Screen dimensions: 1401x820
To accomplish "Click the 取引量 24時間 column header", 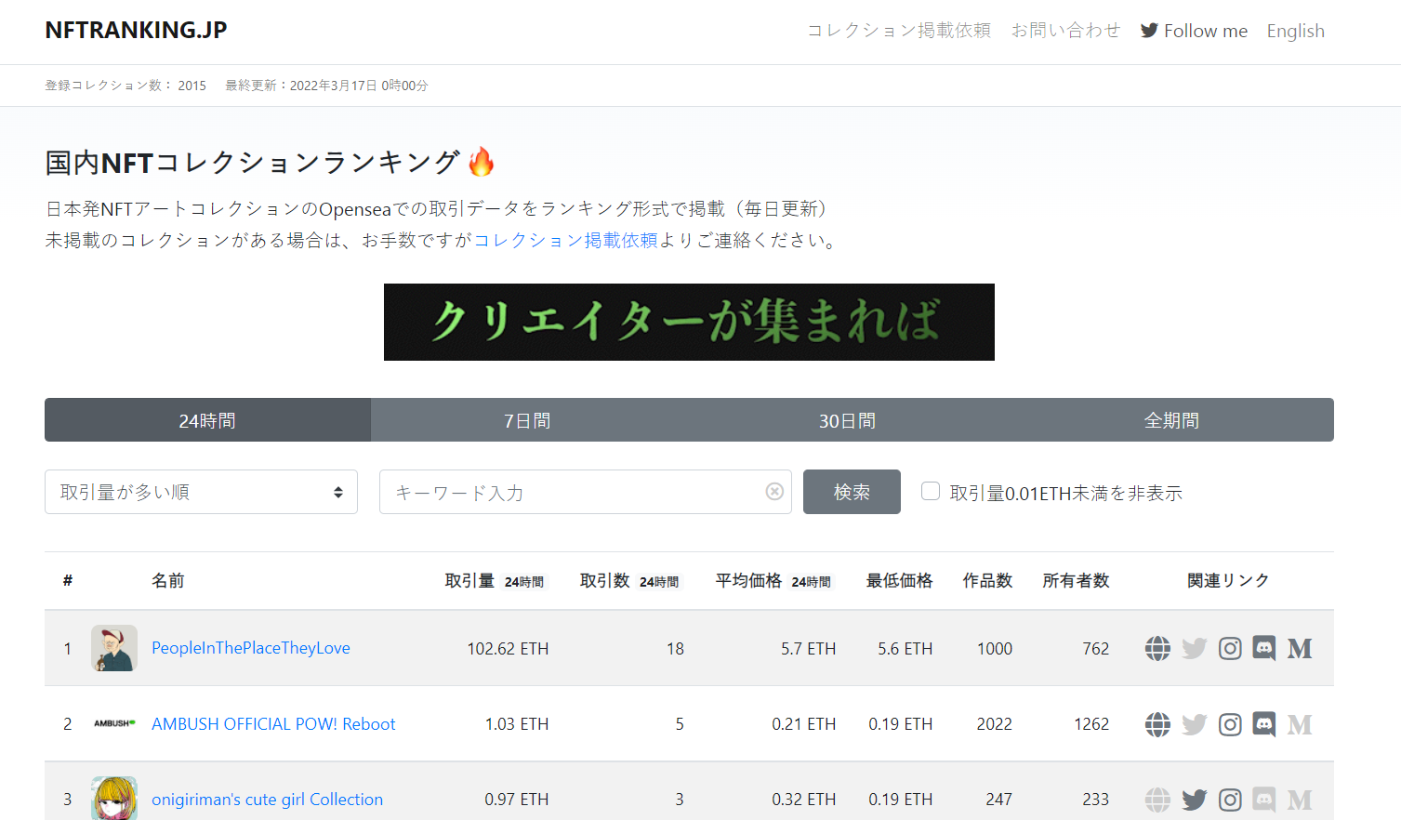I will click(x=495, y=581).
